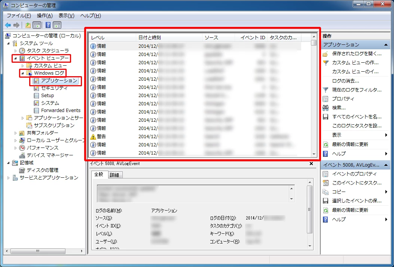Sort by ソース column header

[x=219, y=38]
